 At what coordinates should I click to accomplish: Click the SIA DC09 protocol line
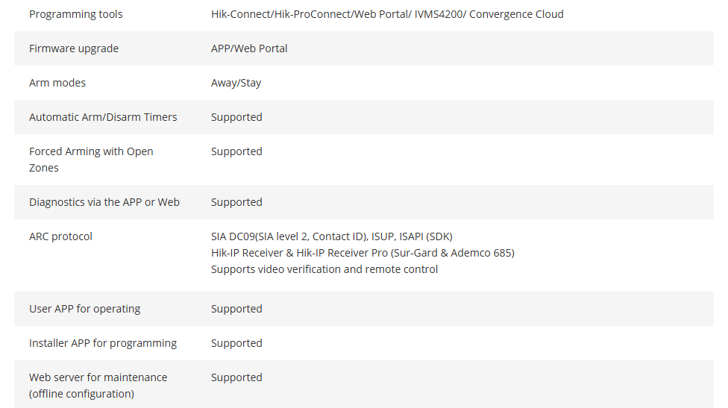[332, 236]
